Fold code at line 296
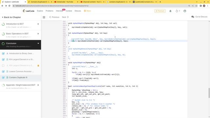The height and width of the screenshot is (118, 210). click(x=67, y=88)
